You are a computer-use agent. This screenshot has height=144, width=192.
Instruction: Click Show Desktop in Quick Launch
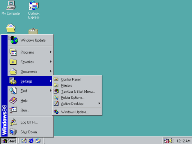click(x=24, y=141)
